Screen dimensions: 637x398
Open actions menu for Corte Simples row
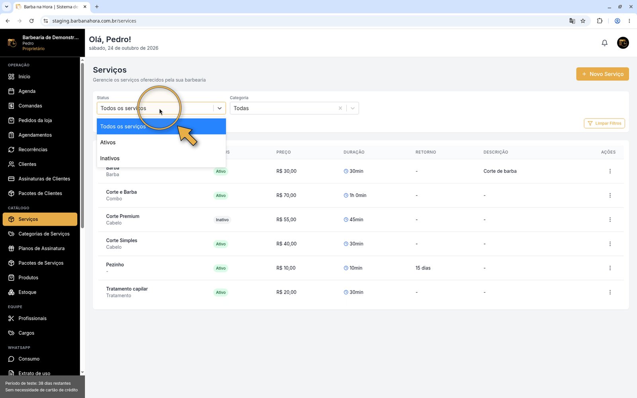coord(610,244)
